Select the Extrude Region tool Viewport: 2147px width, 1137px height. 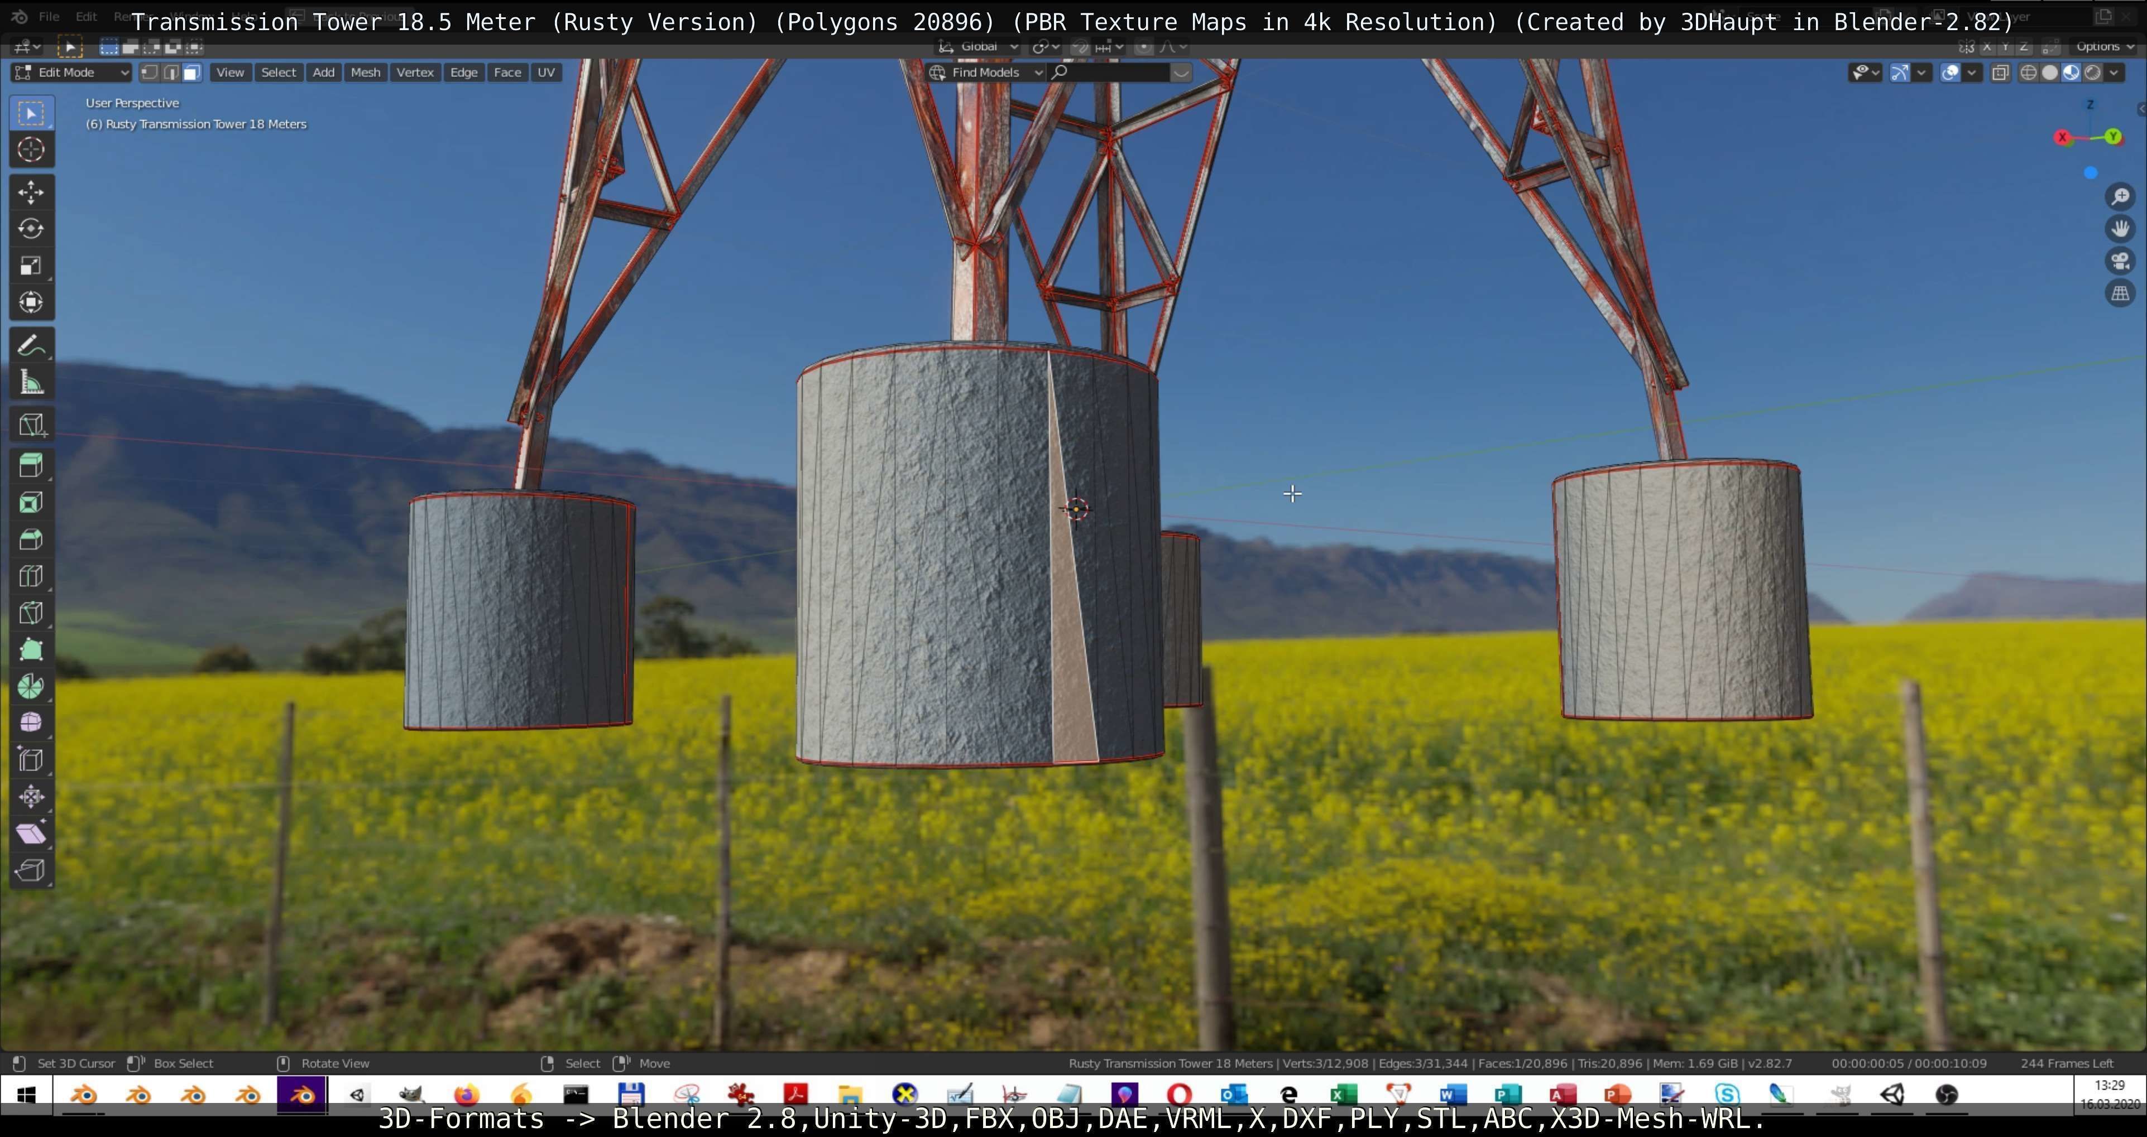coord(31,466)
